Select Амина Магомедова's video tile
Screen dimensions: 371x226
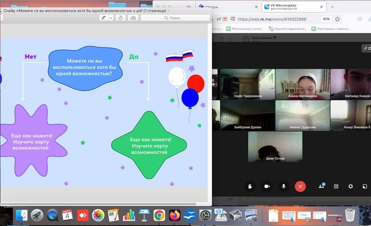(x=303, y=84)
